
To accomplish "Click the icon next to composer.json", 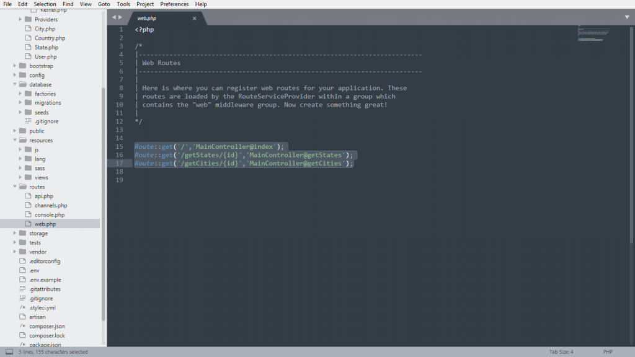I will [x=22, y=326].
